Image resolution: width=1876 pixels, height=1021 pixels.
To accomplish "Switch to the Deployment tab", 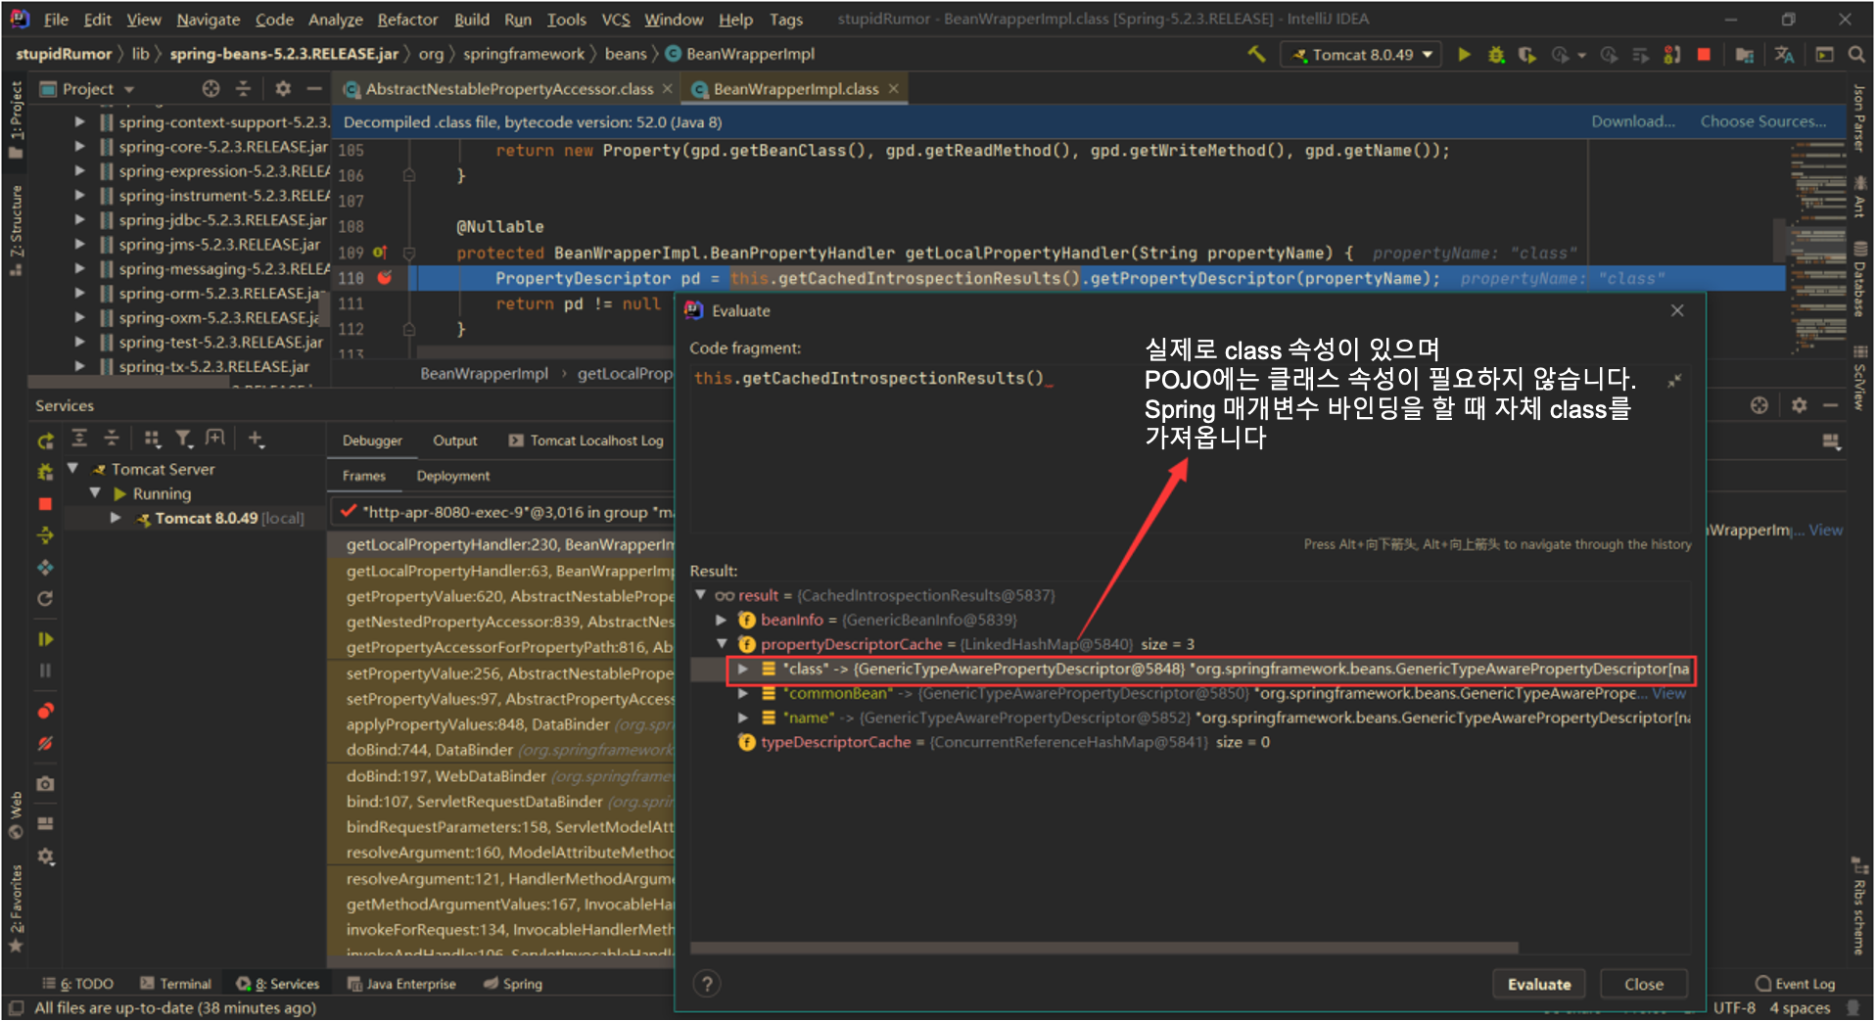I will coord(453,476).
